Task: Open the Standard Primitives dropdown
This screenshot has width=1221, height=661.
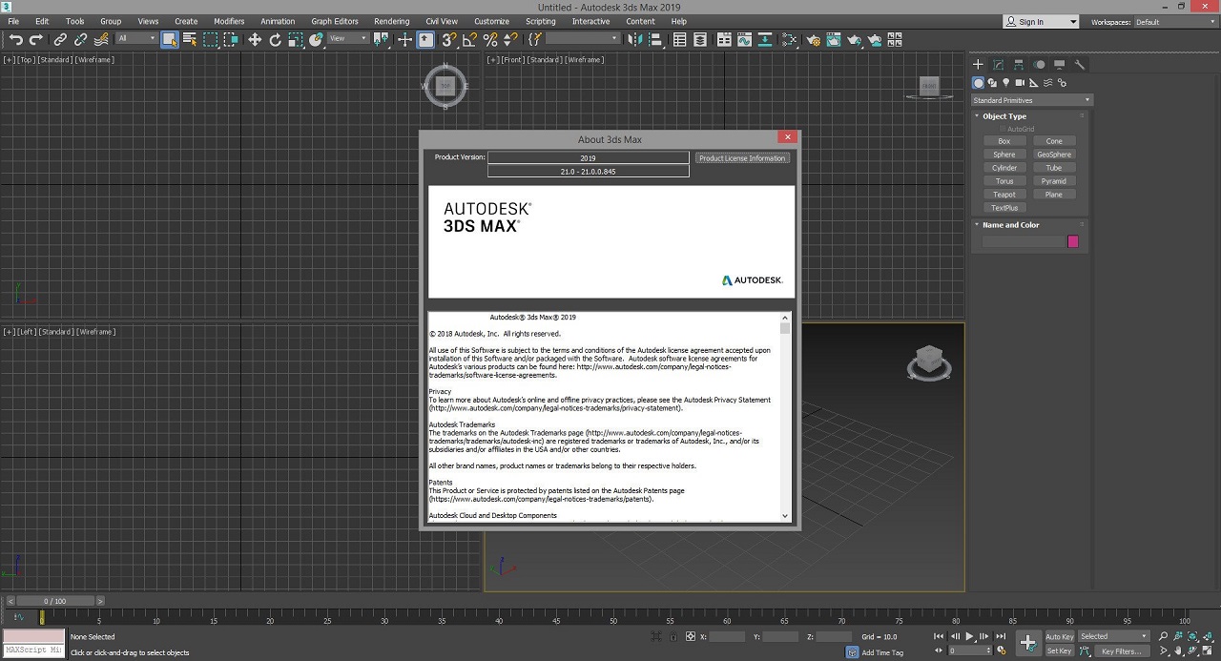Action: (x=1031, y=100)
